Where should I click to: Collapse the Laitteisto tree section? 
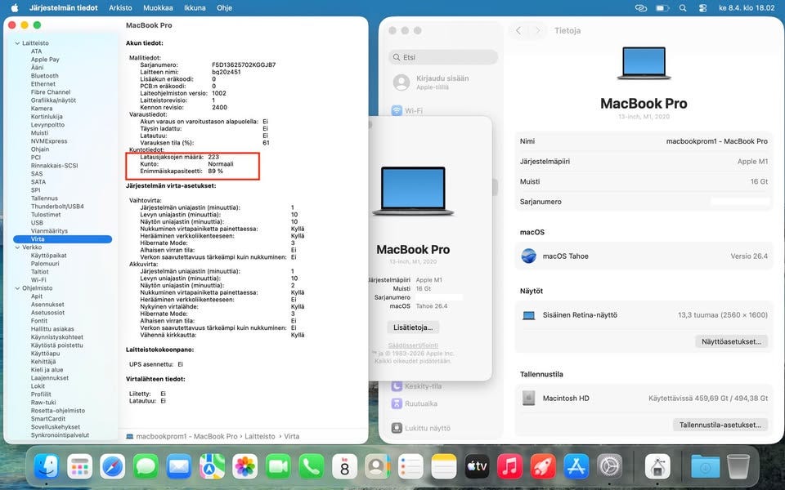tap(17, 43)
